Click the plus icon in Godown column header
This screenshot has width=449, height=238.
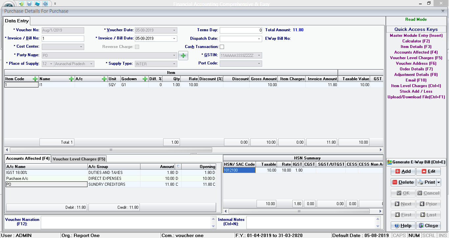coord(145,79)
